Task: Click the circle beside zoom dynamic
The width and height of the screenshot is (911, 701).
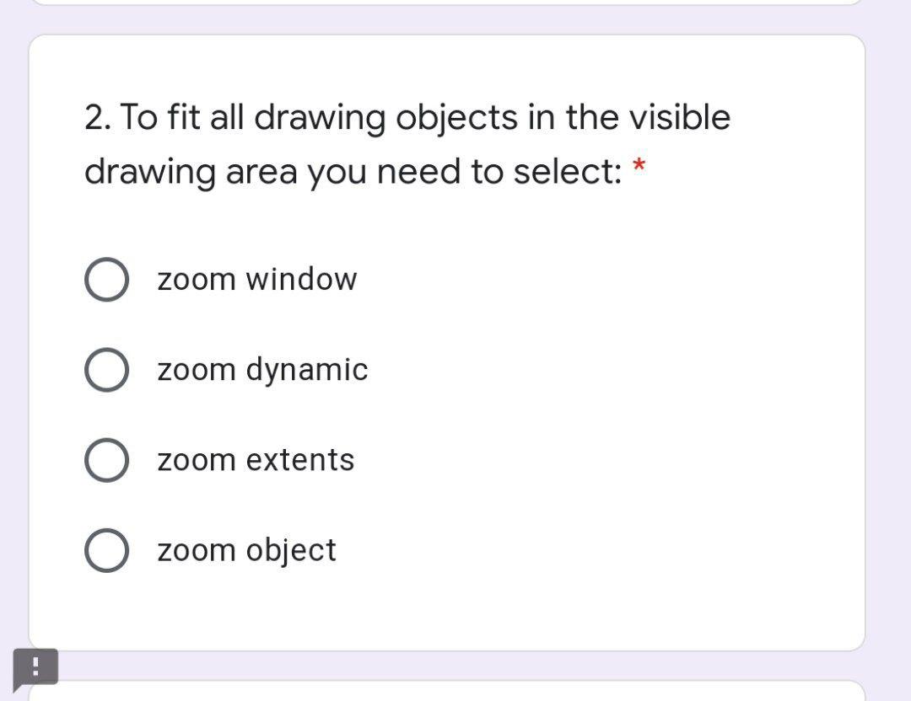Action: coord(106,369)
